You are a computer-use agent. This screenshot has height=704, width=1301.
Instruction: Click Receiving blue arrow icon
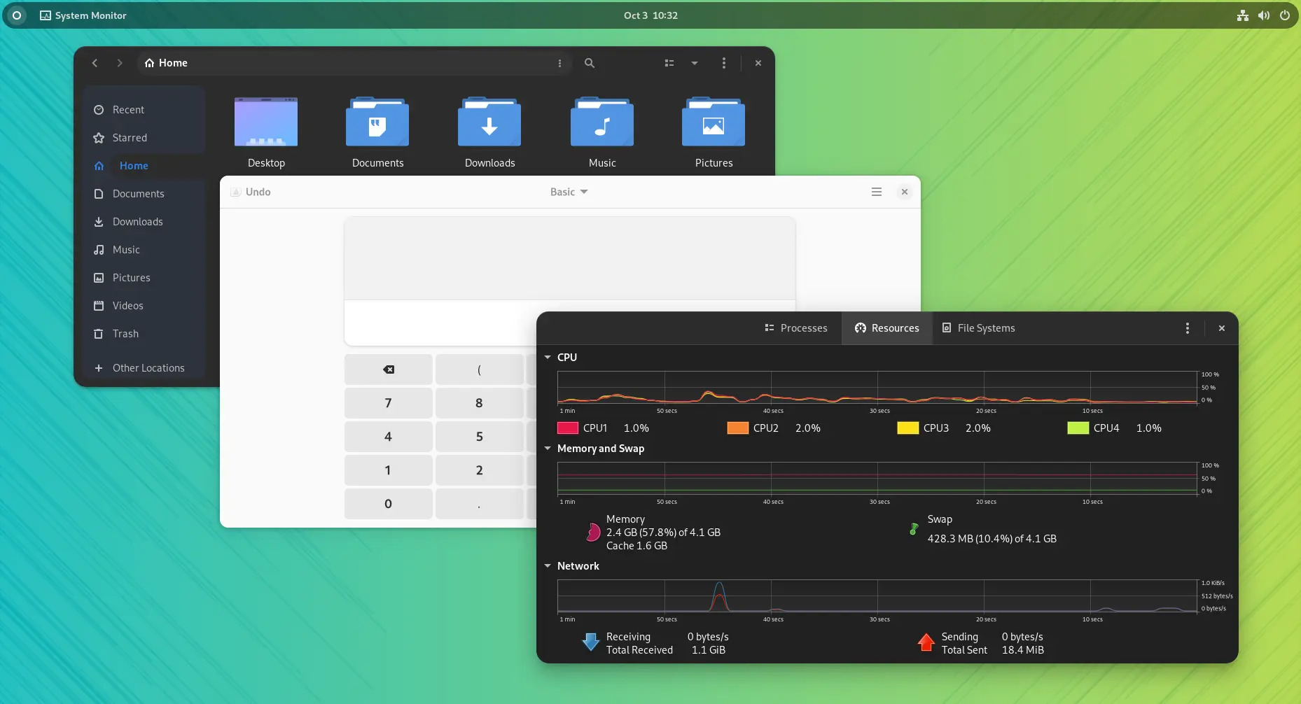click(591, 642)
